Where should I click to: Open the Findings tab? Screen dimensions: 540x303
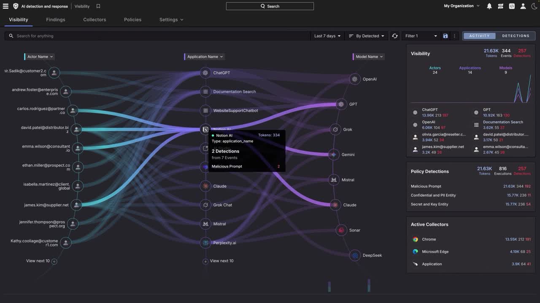tap(55, 20)
